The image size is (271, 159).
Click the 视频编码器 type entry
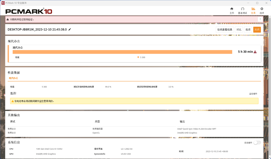pos(97,129)
